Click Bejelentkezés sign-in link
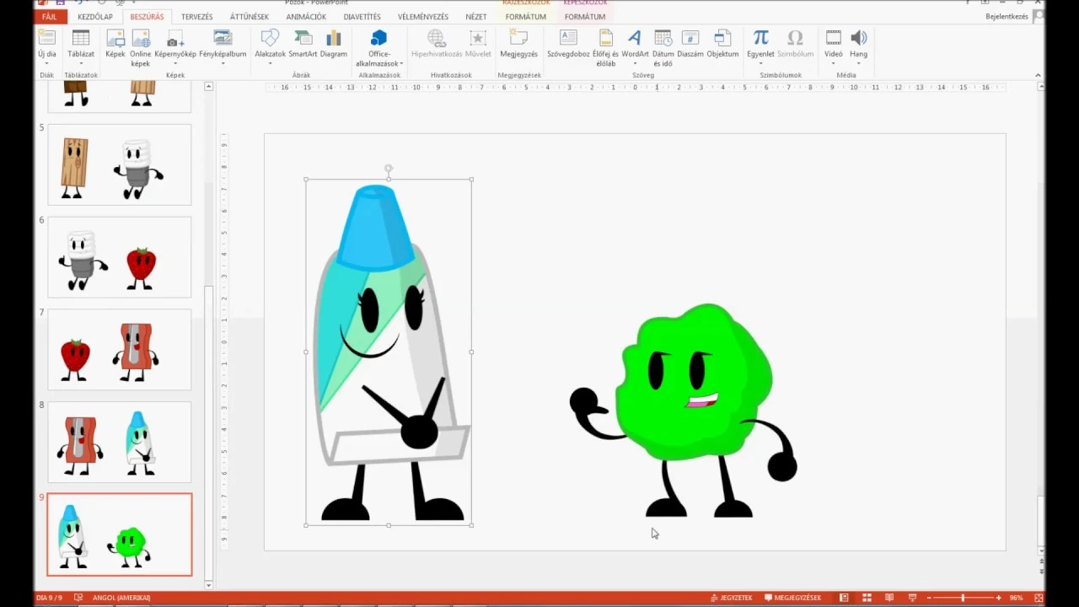The image size is (1079, 607). coord(1007,17)
